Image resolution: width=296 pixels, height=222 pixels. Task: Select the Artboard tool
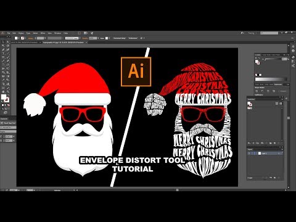[x=3, y=88]
